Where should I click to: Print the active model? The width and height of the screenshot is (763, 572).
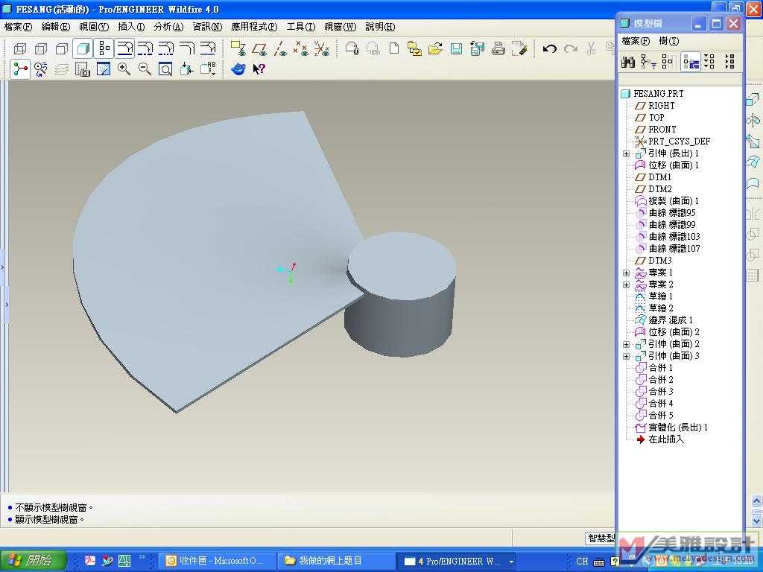[x=498, y=48]
